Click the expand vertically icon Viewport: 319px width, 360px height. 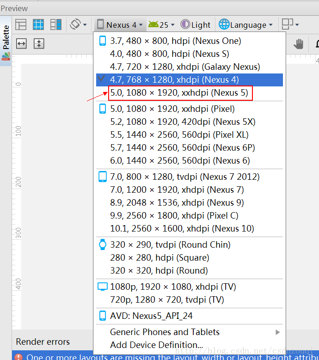pyautogui.click(x=39, y=43)
